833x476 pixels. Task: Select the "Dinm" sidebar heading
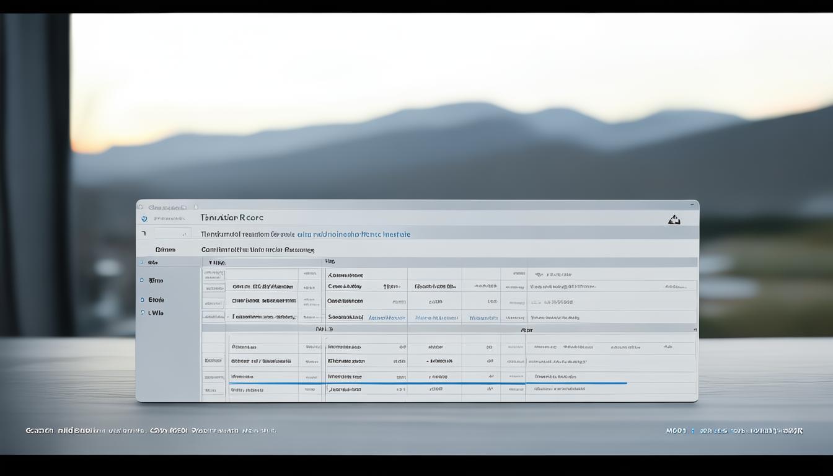[165, 250]
